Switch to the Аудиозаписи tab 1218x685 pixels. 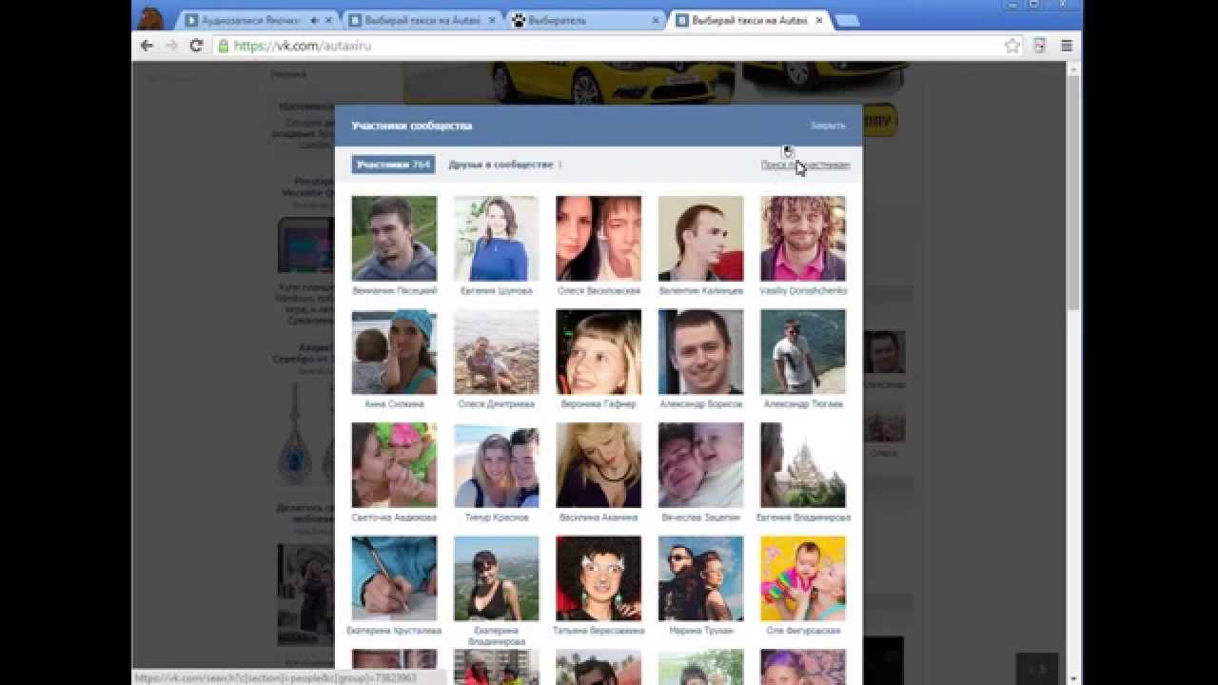252,20
